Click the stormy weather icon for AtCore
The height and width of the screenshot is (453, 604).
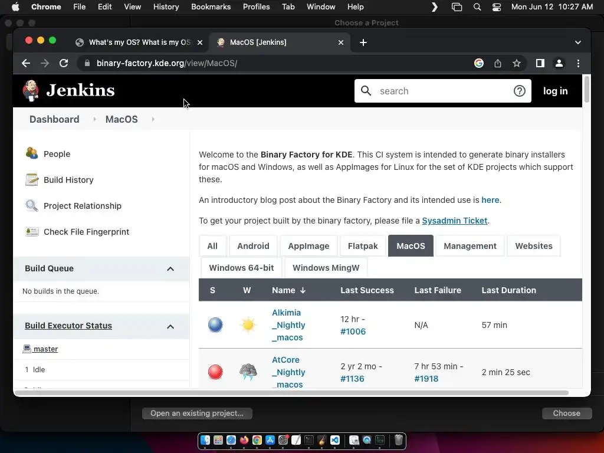tap(248, 372)
